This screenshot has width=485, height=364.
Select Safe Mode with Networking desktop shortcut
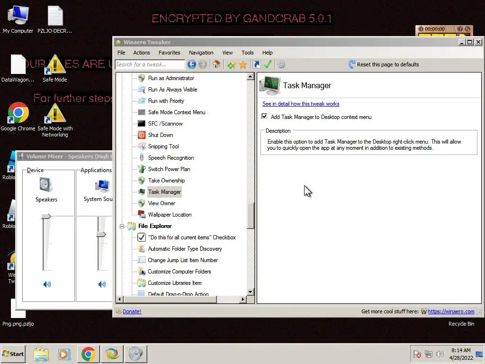pos(55,120)
